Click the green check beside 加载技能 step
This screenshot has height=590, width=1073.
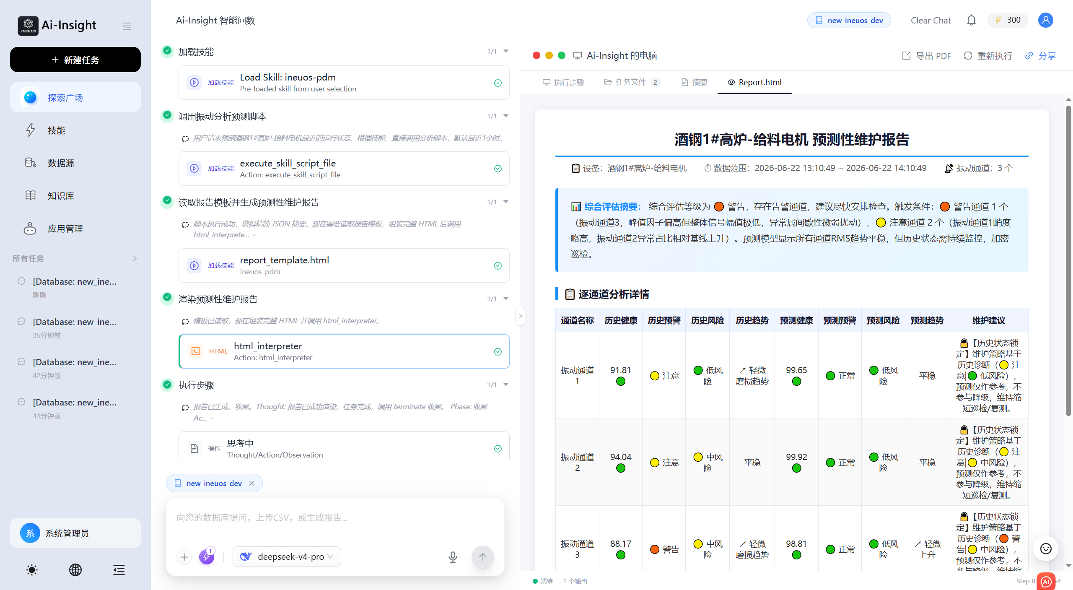[x=167, y=51]
